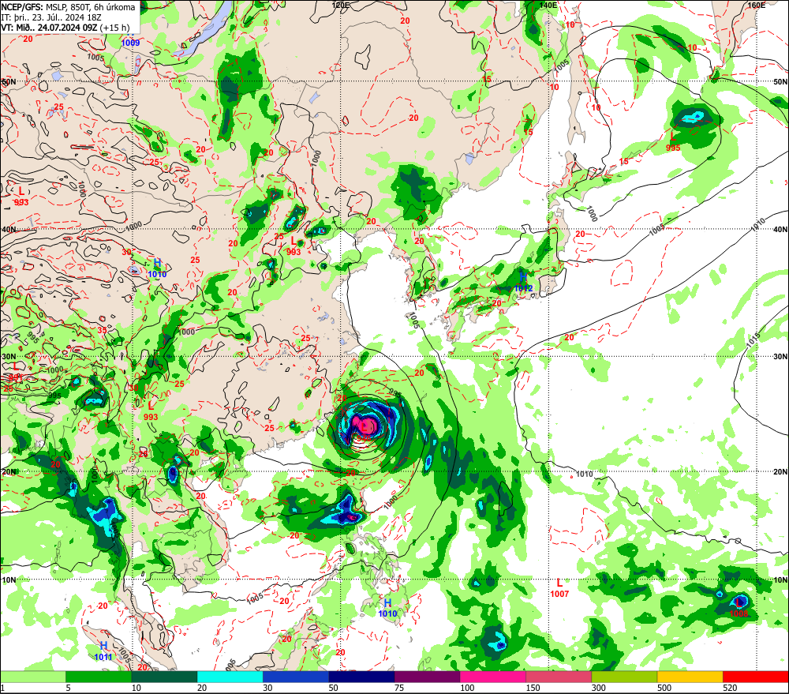Select the 'H 1012' high over Japan

pos(523,283)
